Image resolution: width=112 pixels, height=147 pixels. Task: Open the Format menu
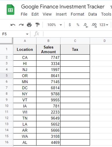(78, 14)
